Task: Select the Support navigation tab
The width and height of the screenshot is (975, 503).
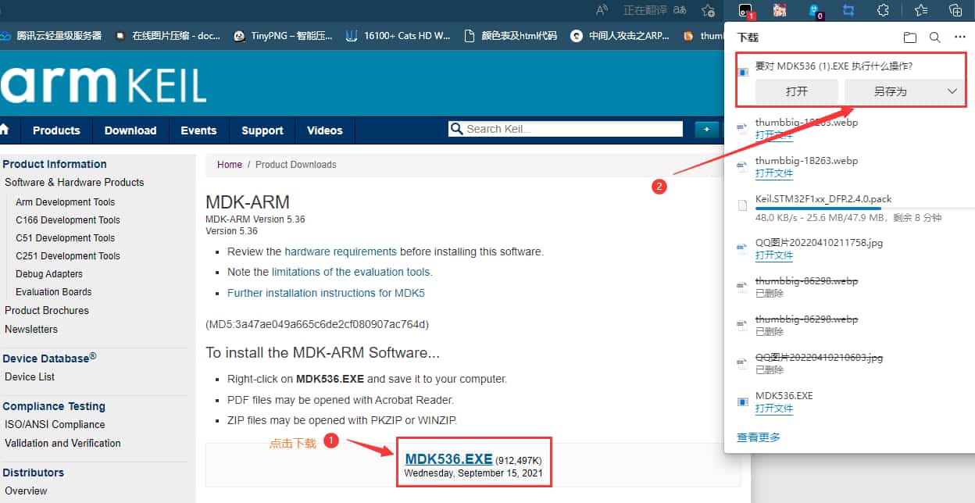Action: tap(262, 130)
